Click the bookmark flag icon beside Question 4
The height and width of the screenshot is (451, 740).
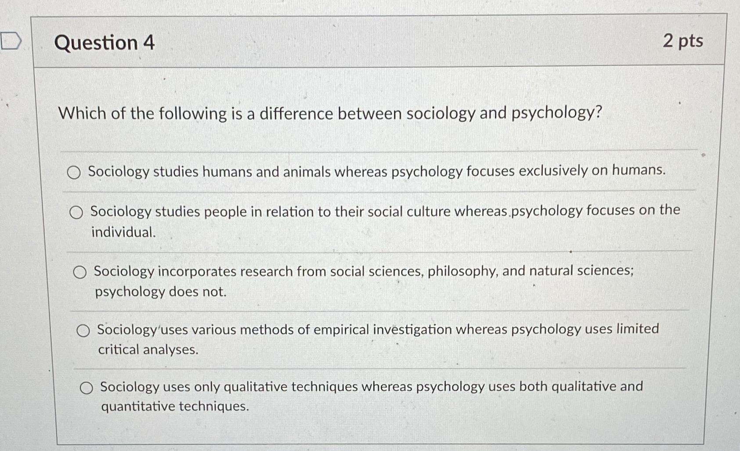pos(11,42)
